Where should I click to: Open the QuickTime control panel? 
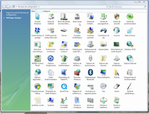(64, 87)
